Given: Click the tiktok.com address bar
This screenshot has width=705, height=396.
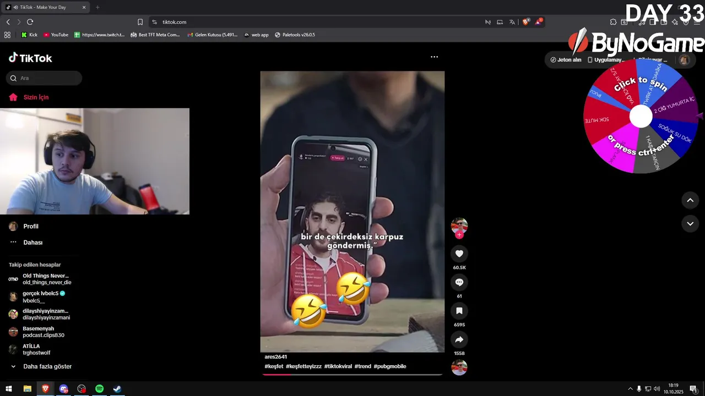Looking at the screenshot, I should pos(319,22).
